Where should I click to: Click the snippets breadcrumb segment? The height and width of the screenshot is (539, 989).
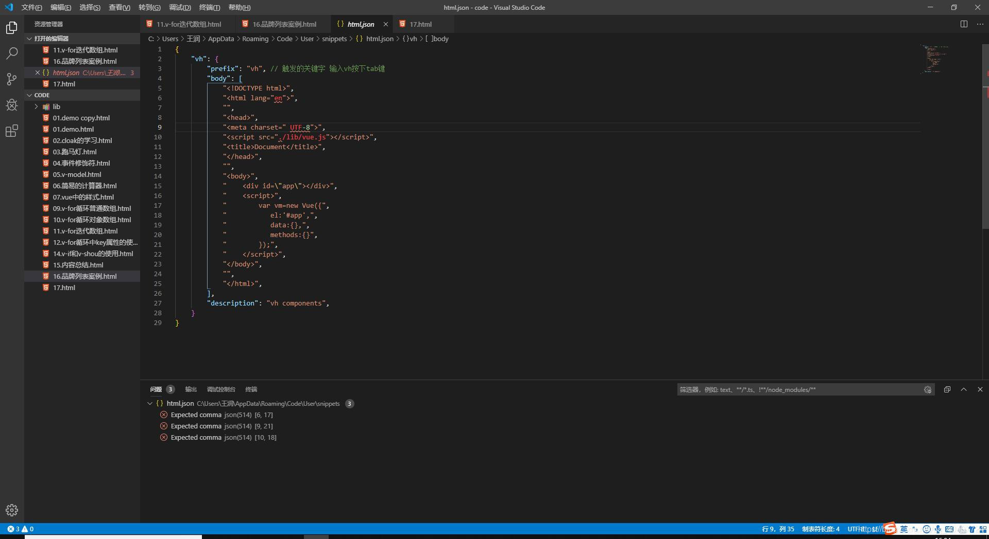(x=334, y=39)
